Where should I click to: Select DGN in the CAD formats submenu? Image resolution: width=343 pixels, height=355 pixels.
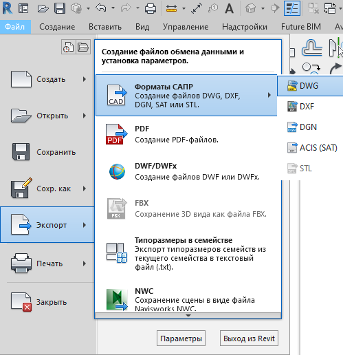point(310,127)
